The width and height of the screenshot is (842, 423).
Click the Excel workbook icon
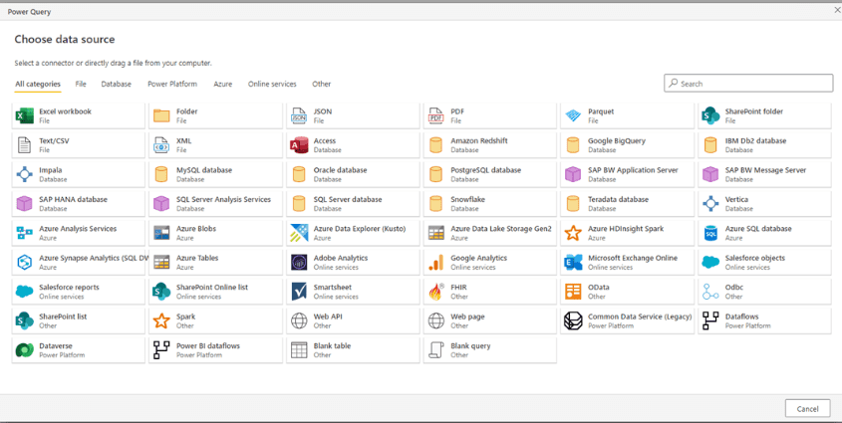[x=25, y=115]
